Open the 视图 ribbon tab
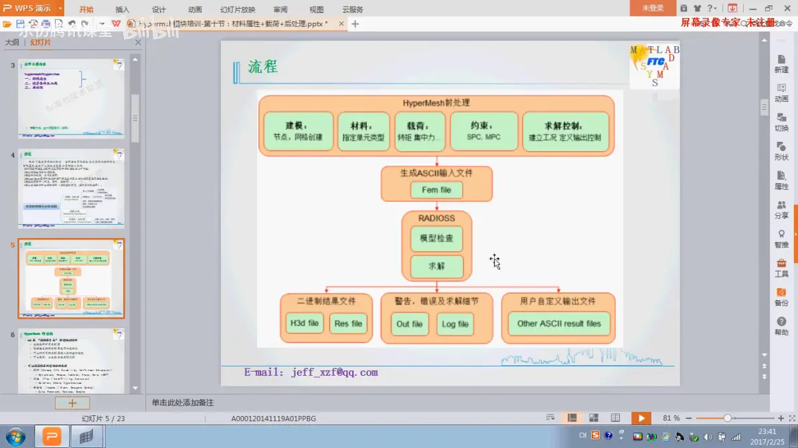This screenshot has width=798, height=448. (x=317, y=9)
